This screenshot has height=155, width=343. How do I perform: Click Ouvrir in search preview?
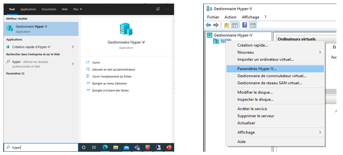[96, 63]
